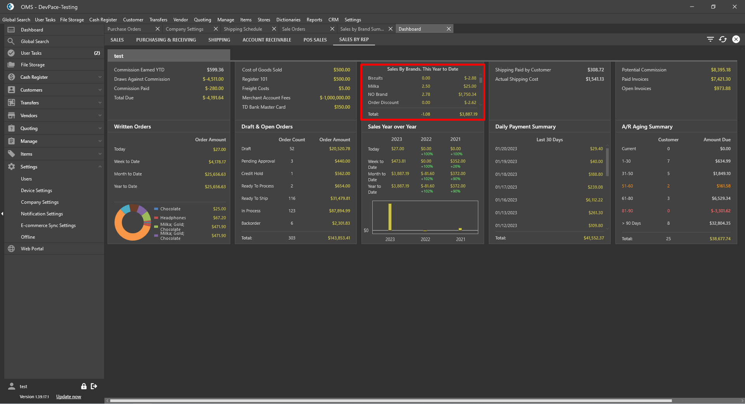Viewport: 745px width, 404px height.
Task: Collapse the left sidebar panel arrow
Action: [2, 213]
